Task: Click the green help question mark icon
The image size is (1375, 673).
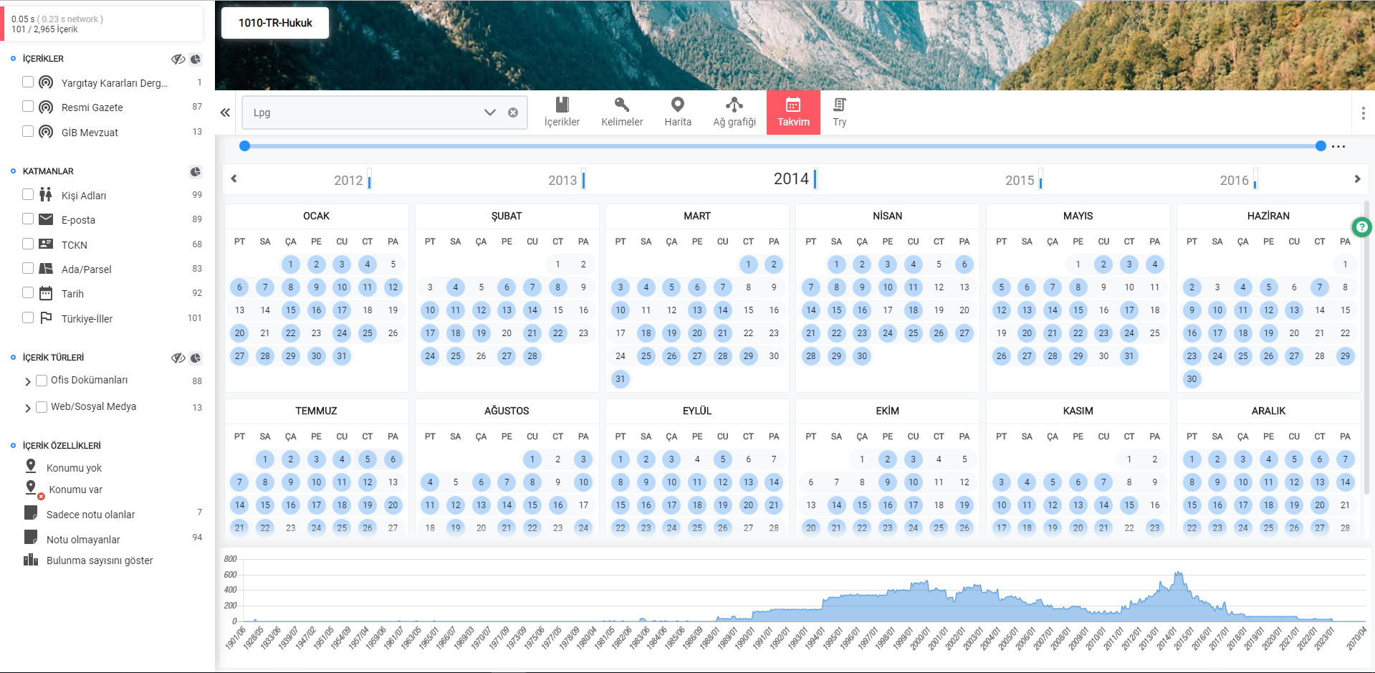Action: [x=1361, y=227]
